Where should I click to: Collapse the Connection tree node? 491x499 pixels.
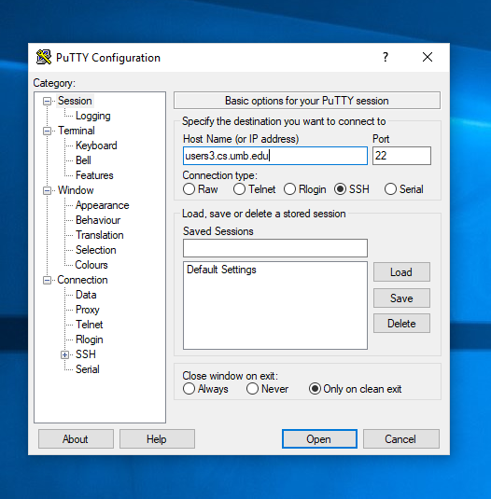pyautogui.click(x=47, y=280)
